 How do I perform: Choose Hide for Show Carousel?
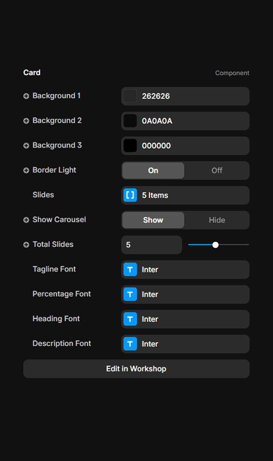coord(217,220)
